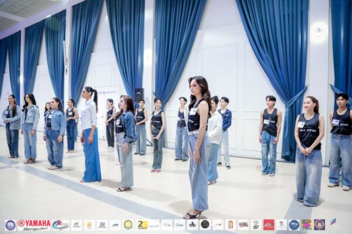Click the red Yamaha sponsor logo
This screenshot has height=234, width=352.
pyautogui.click(x=34, y=225)
